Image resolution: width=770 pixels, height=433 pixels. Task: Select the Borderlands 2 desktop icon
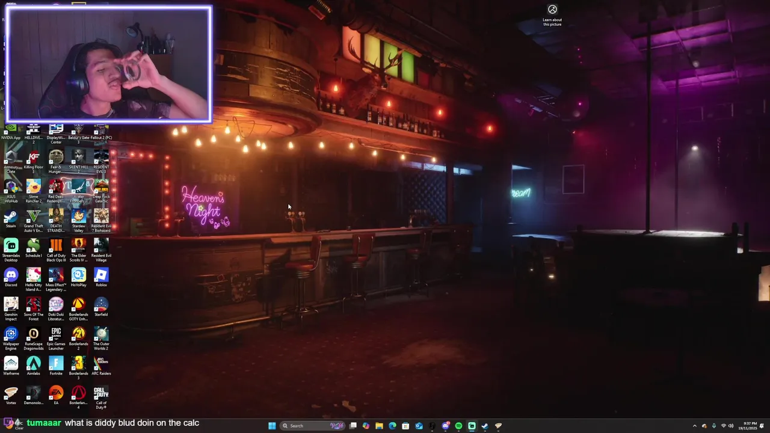pos(78,339)
